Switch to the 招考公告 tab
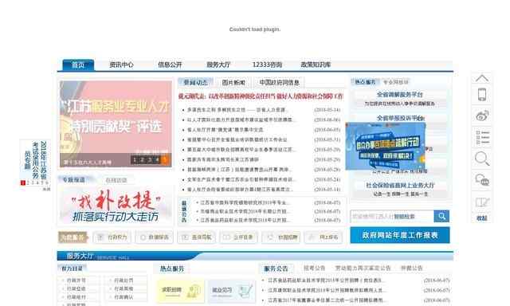This screenshot has width=510, height=306. click(314, 269)
